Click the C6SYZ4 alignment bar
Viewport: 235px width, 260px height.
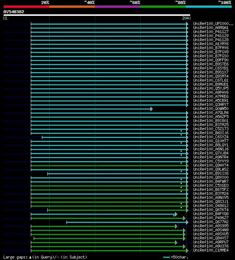pyautogui.click(x=114, y=137)
